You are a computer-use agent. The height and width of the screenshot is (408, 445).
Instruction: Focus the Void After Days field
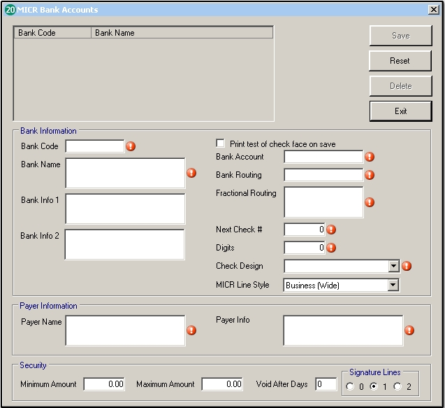(x=326, y=384)
